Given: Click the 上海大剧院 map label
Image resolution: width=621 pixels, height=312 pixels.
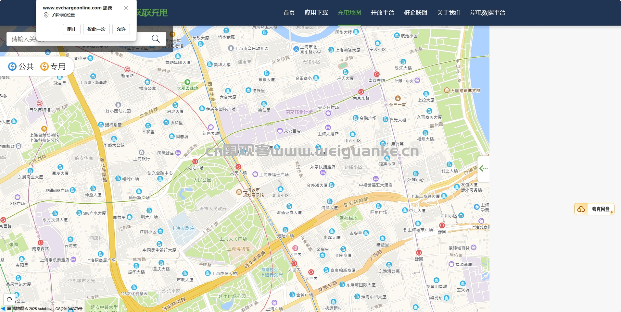Looking at the screenshot, I should point(183,228).
